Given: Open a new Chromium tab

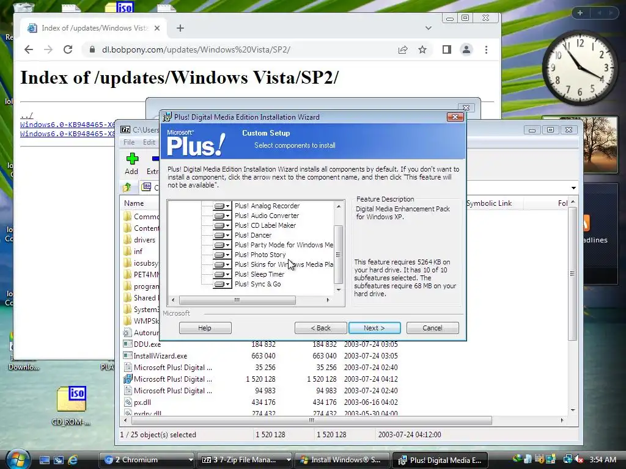Looking at the screenshot, I should pos(180,28).
